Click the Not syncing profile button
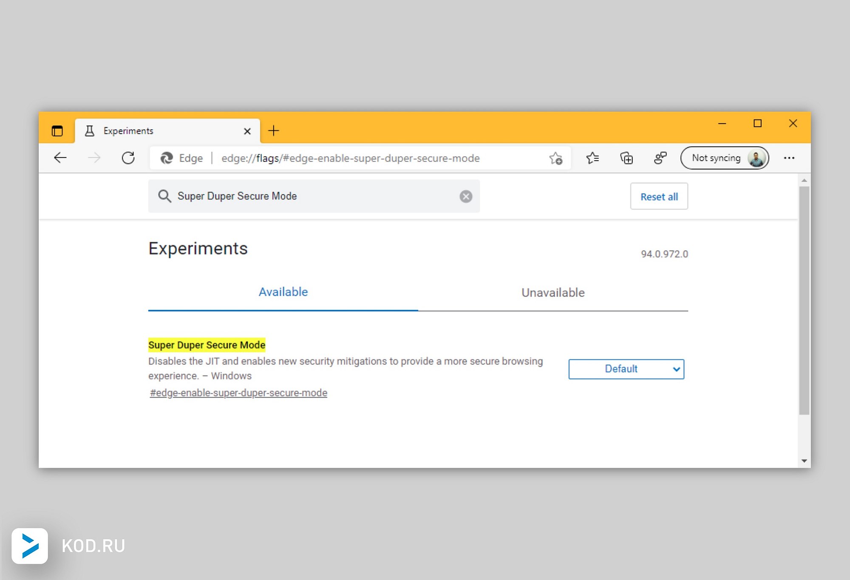Viewport: 850px width, 580px height. [x=724, y=158]
